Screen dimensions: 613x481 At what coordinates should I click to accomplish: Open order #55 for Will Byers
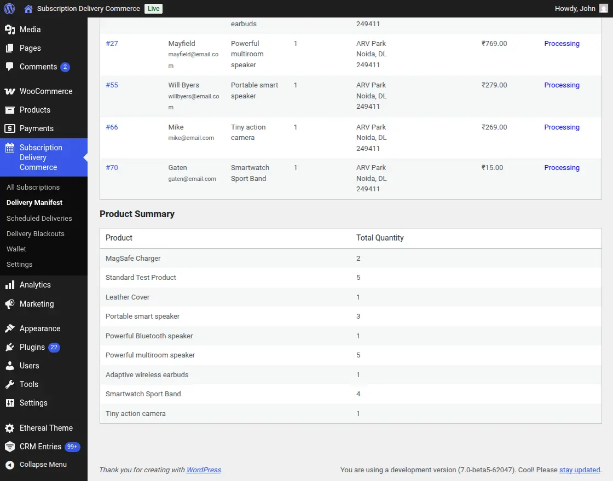[x=112, y=85]
